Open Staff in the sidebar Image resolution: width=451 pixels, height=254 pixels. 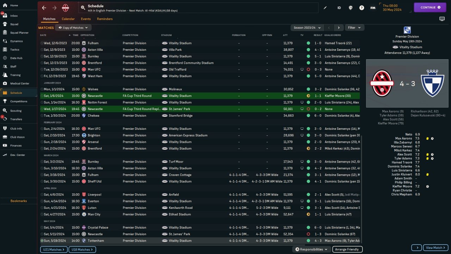pos(18,66)
